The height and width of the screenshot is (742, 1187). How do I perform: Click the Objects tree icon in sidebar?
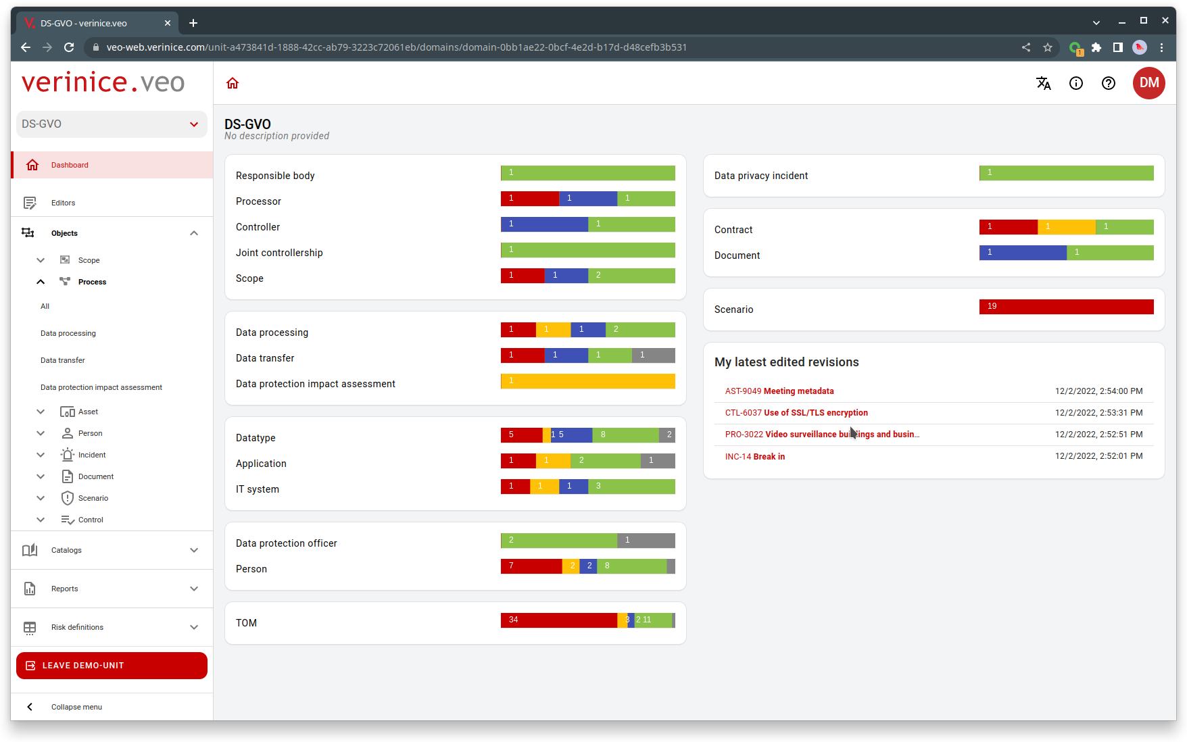coord(28,233)
